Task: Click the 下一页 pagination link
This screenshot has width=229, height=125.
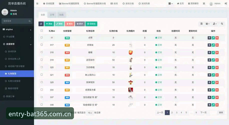Action: pyautogui.click(x=203, y=112)
